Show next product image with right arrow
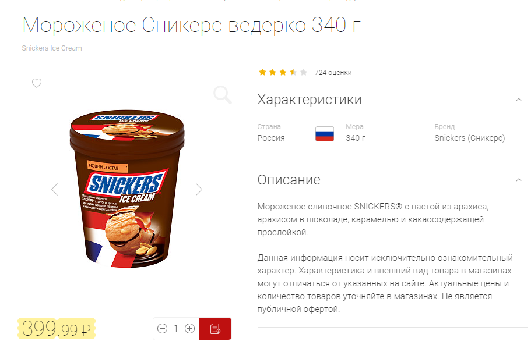The width and height of the screenshot is (531, 341). coord(199,189)
